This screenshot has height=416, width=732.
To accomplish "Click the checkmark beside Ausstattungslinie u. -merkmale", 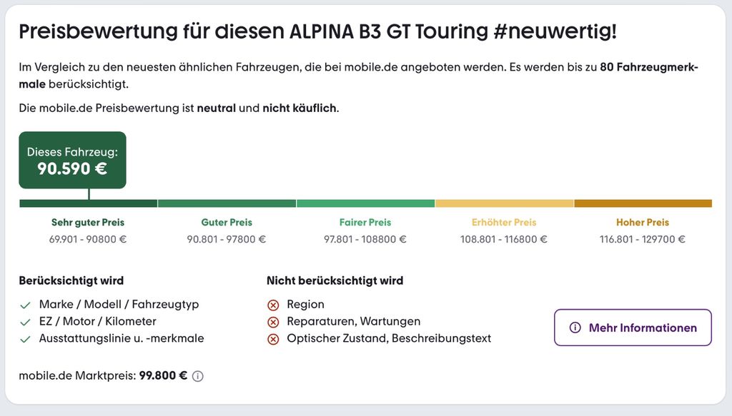I will (x=25, y=339).
